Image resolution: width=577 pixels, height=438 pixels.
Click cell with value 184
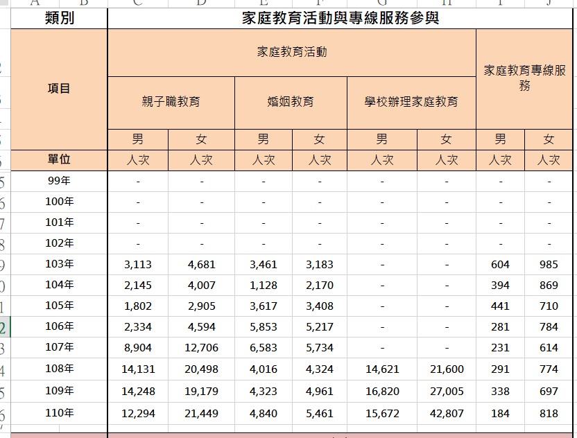[500, 413]
